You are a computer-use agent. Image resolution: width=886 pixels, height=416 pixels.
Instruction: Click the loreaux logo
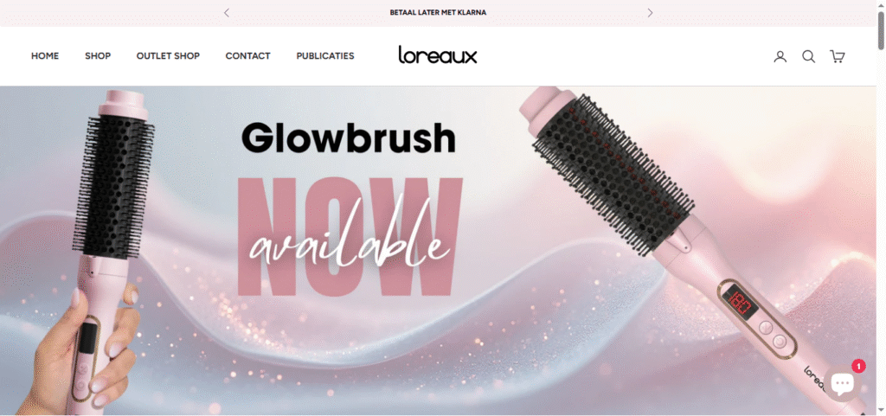[x=438, y=54]
